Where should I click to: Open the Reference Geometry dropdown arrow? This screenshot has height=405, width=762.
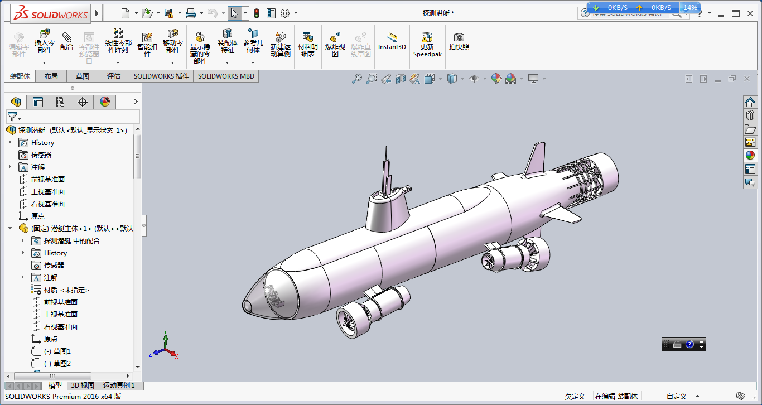253,62
